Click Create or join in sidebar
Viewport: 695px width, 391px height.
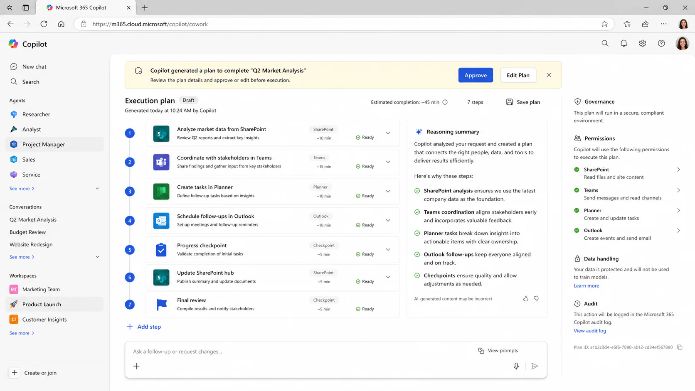(33, 373)
